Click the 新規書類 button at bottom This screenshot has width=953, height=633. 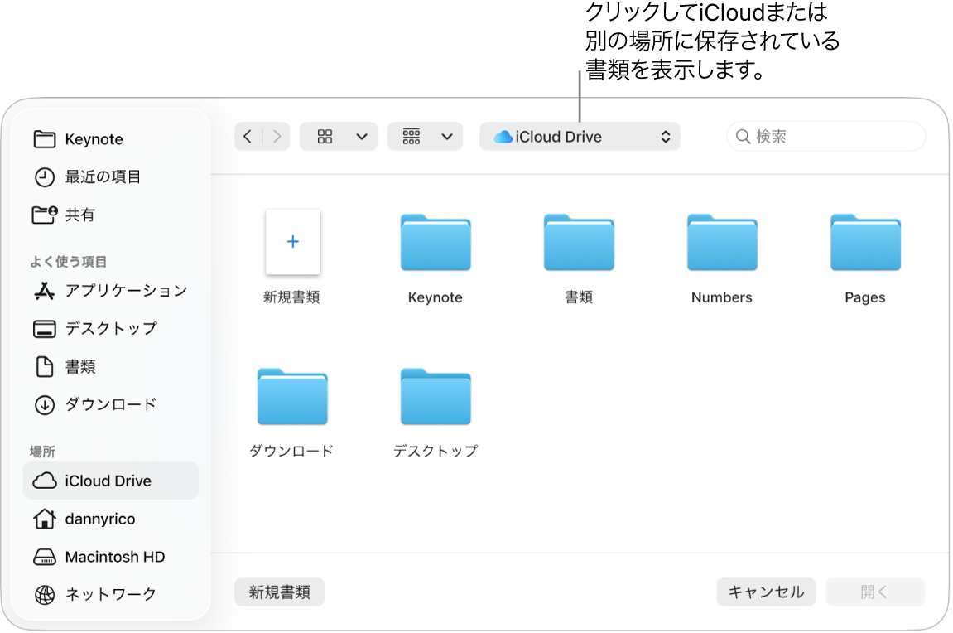tap(279, 592)
